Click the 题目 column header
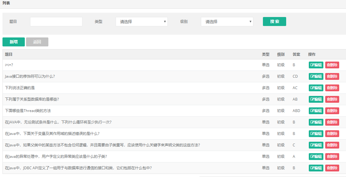Viewport: 346px width, 177px height. (x=9, y=54)
